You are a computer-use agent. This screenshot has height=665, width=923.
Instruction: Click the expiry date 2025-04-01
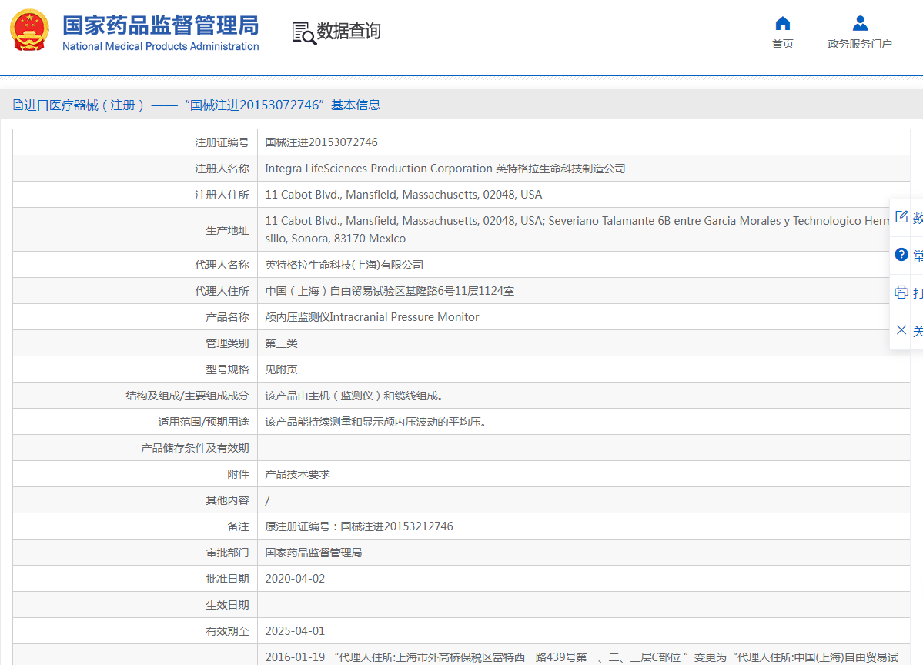295,631
